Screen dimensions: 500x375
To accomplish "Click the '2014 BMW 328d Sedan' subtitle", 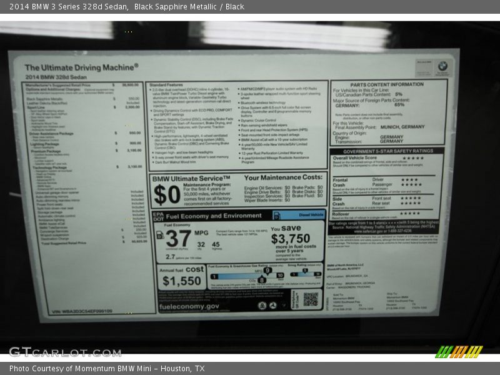I will 56,77.
